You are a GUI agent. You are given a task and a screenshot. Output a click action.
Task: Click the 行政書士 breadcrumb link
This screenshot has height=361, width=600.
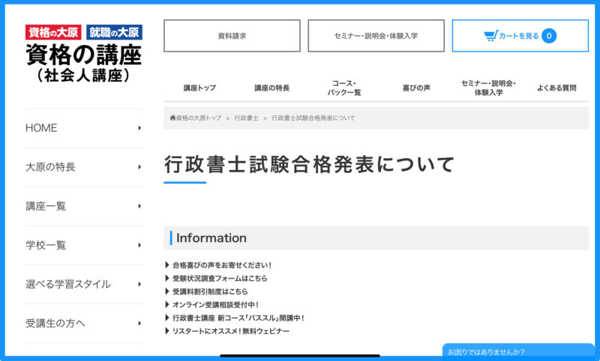click(246, 118)
